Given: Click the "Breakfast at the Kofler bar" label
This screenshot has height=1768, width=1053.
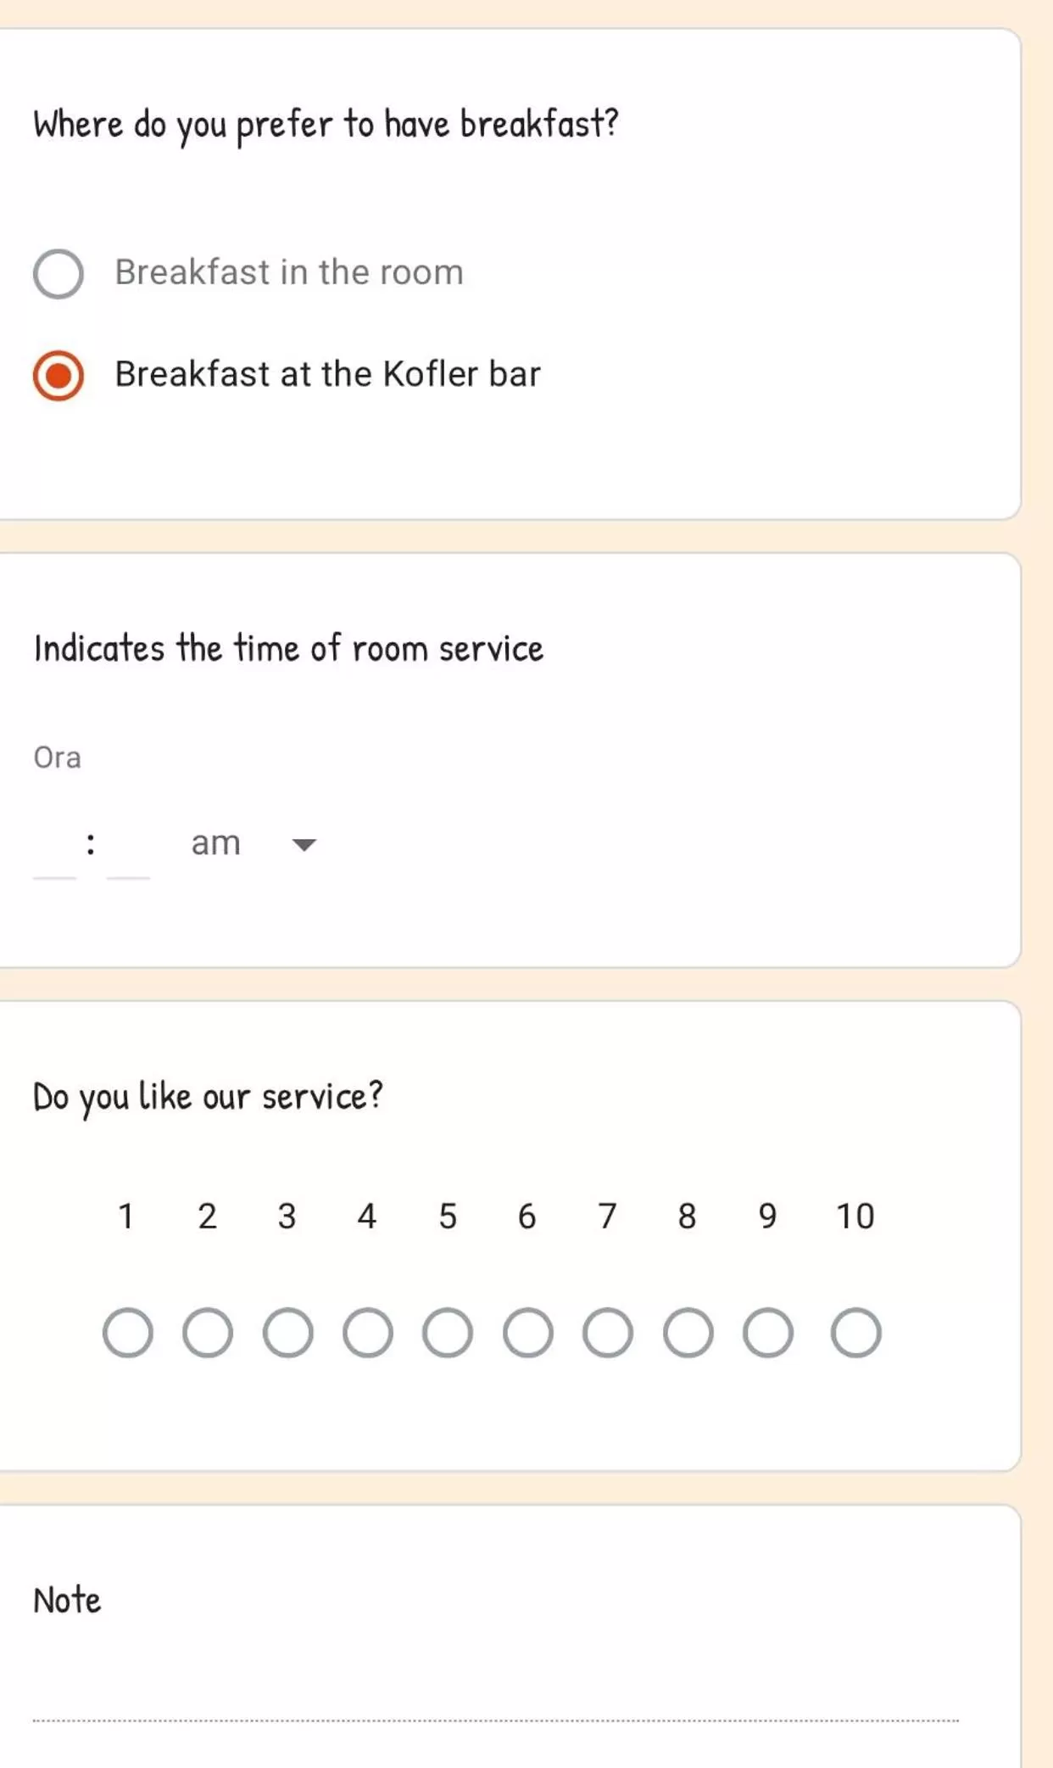Looking at the screenshot, I should tap(327, 374).
